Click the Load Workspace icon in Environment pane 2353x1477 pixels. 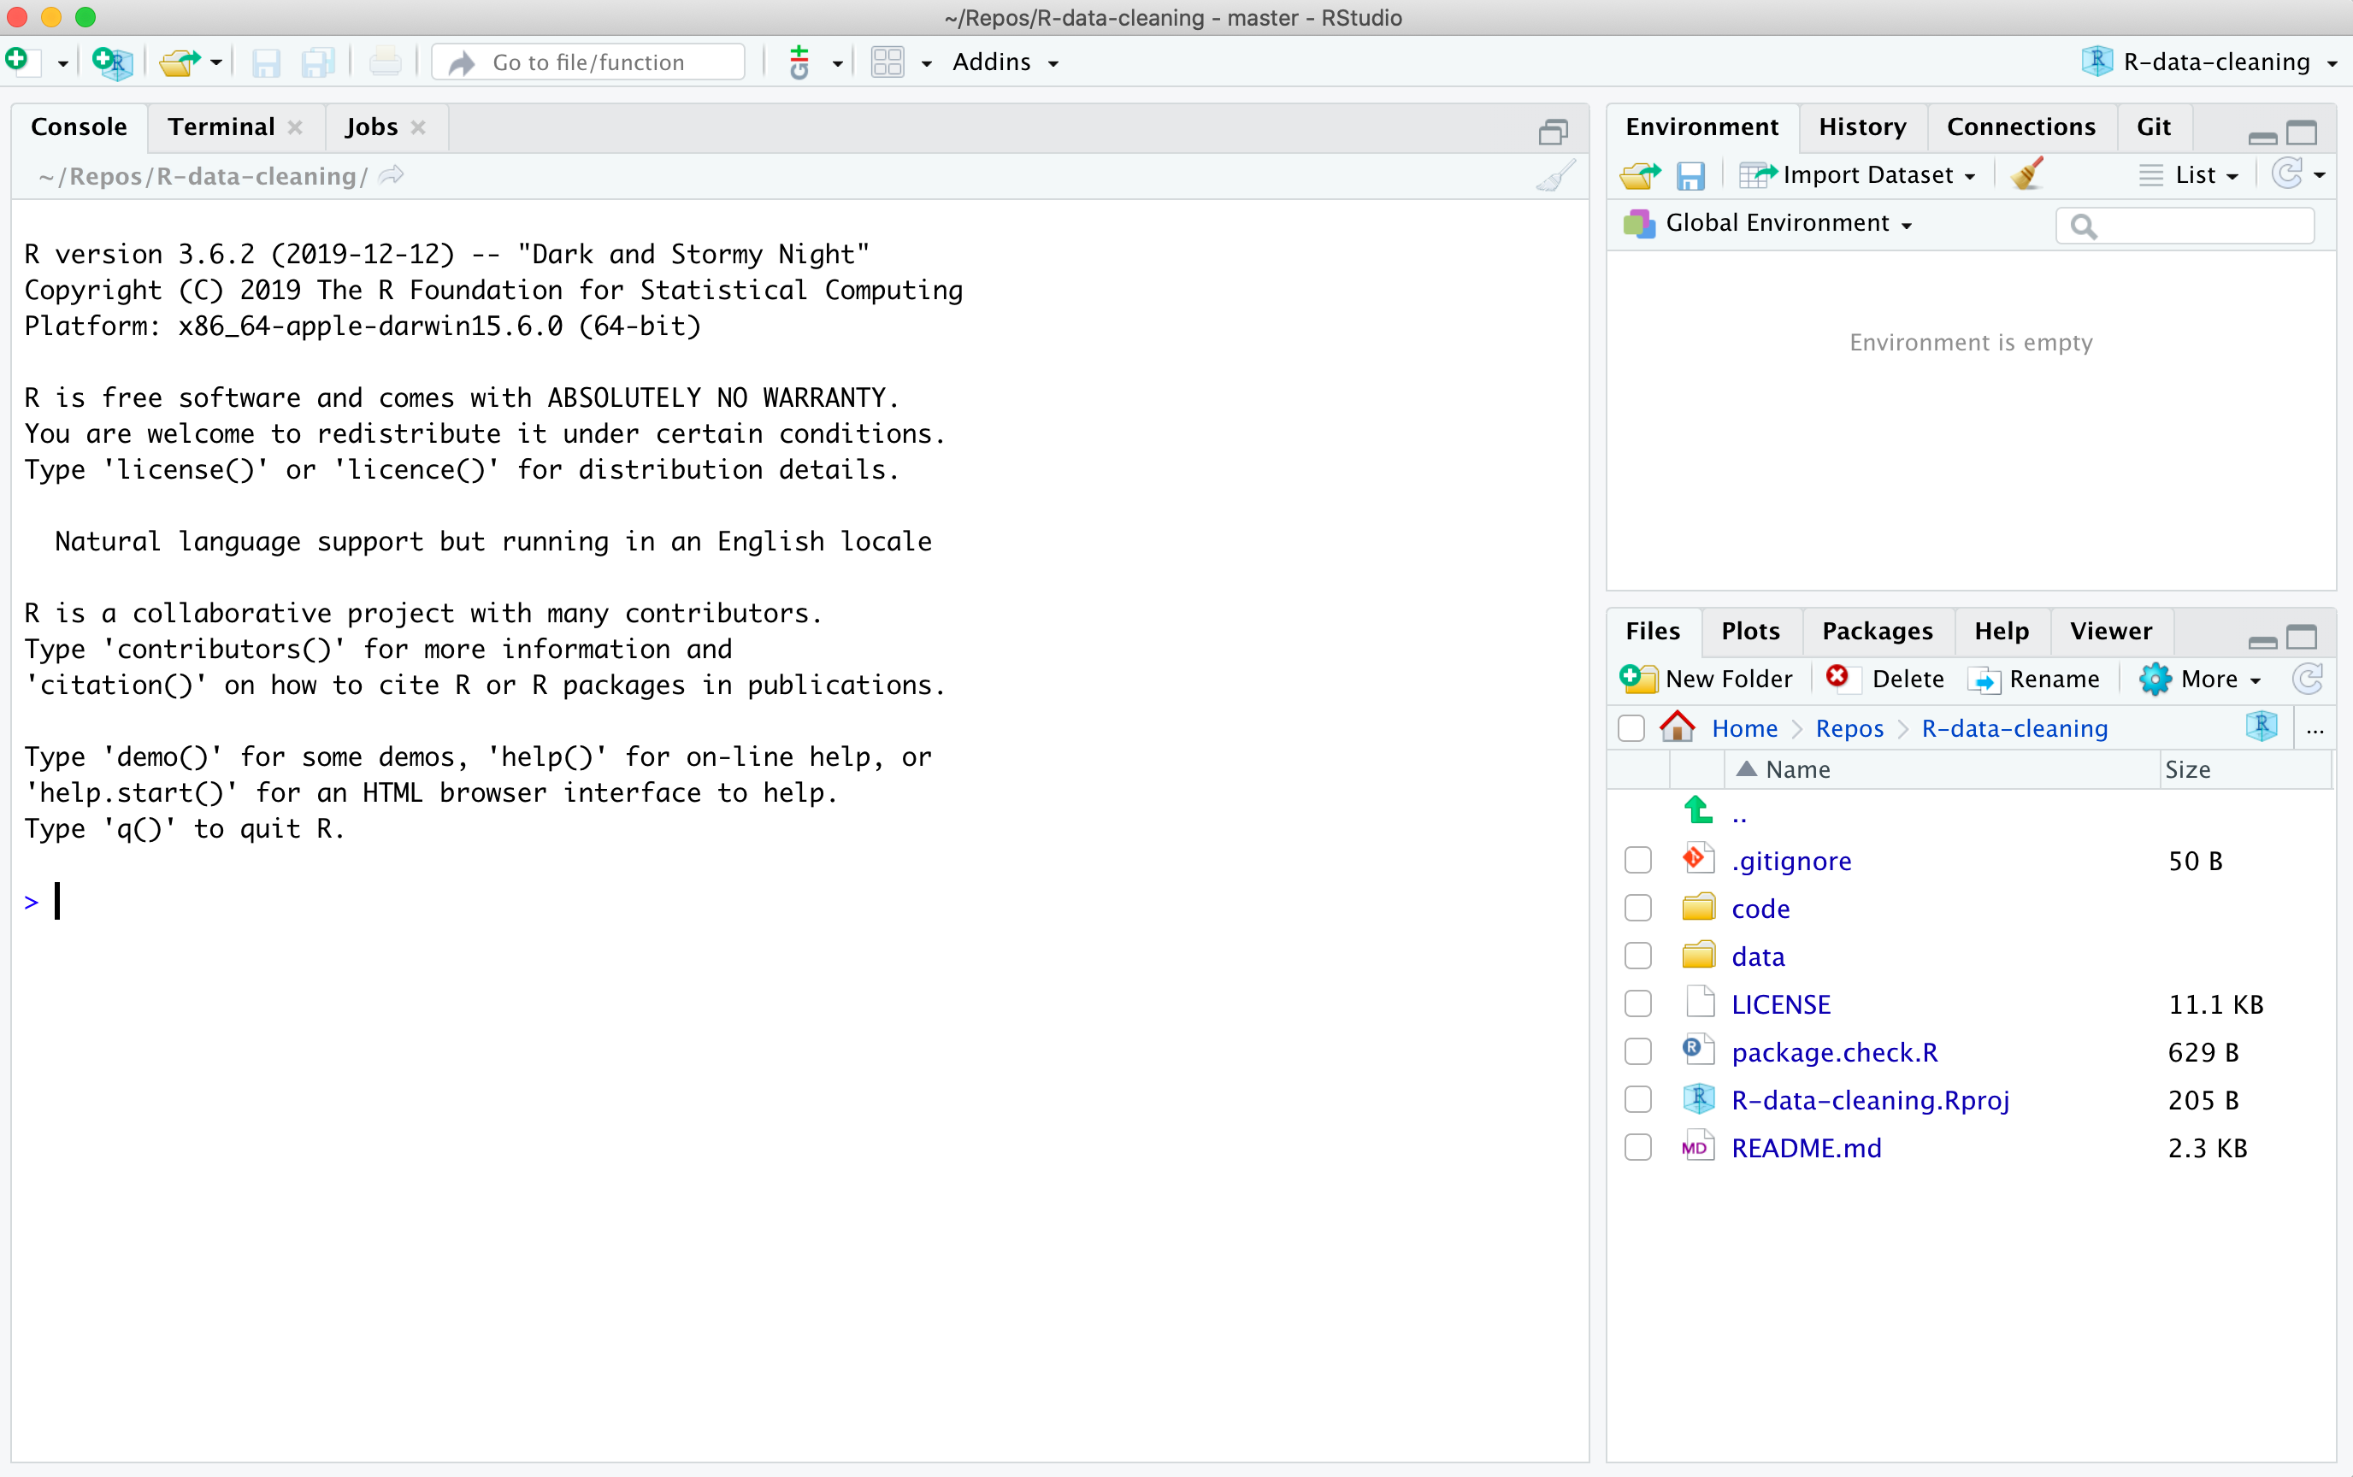click(1639, 175)
